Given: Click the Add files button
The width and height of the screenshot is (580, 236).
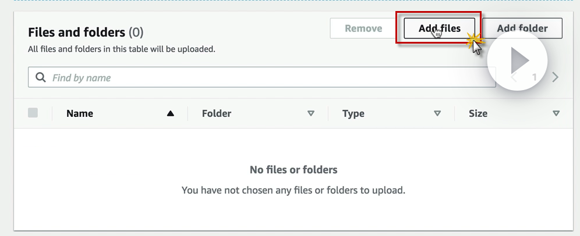Looking at the screenshot, I should (x=439, y=28).
